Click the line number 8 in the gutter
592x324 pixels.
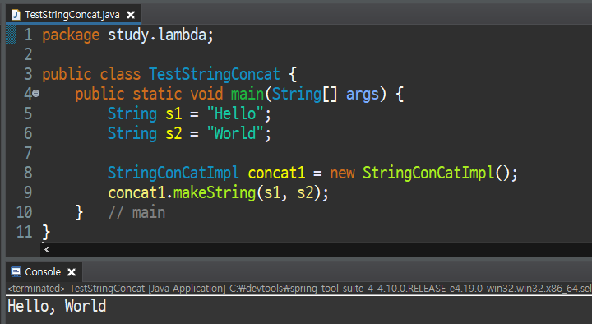(x=28, y=173)
